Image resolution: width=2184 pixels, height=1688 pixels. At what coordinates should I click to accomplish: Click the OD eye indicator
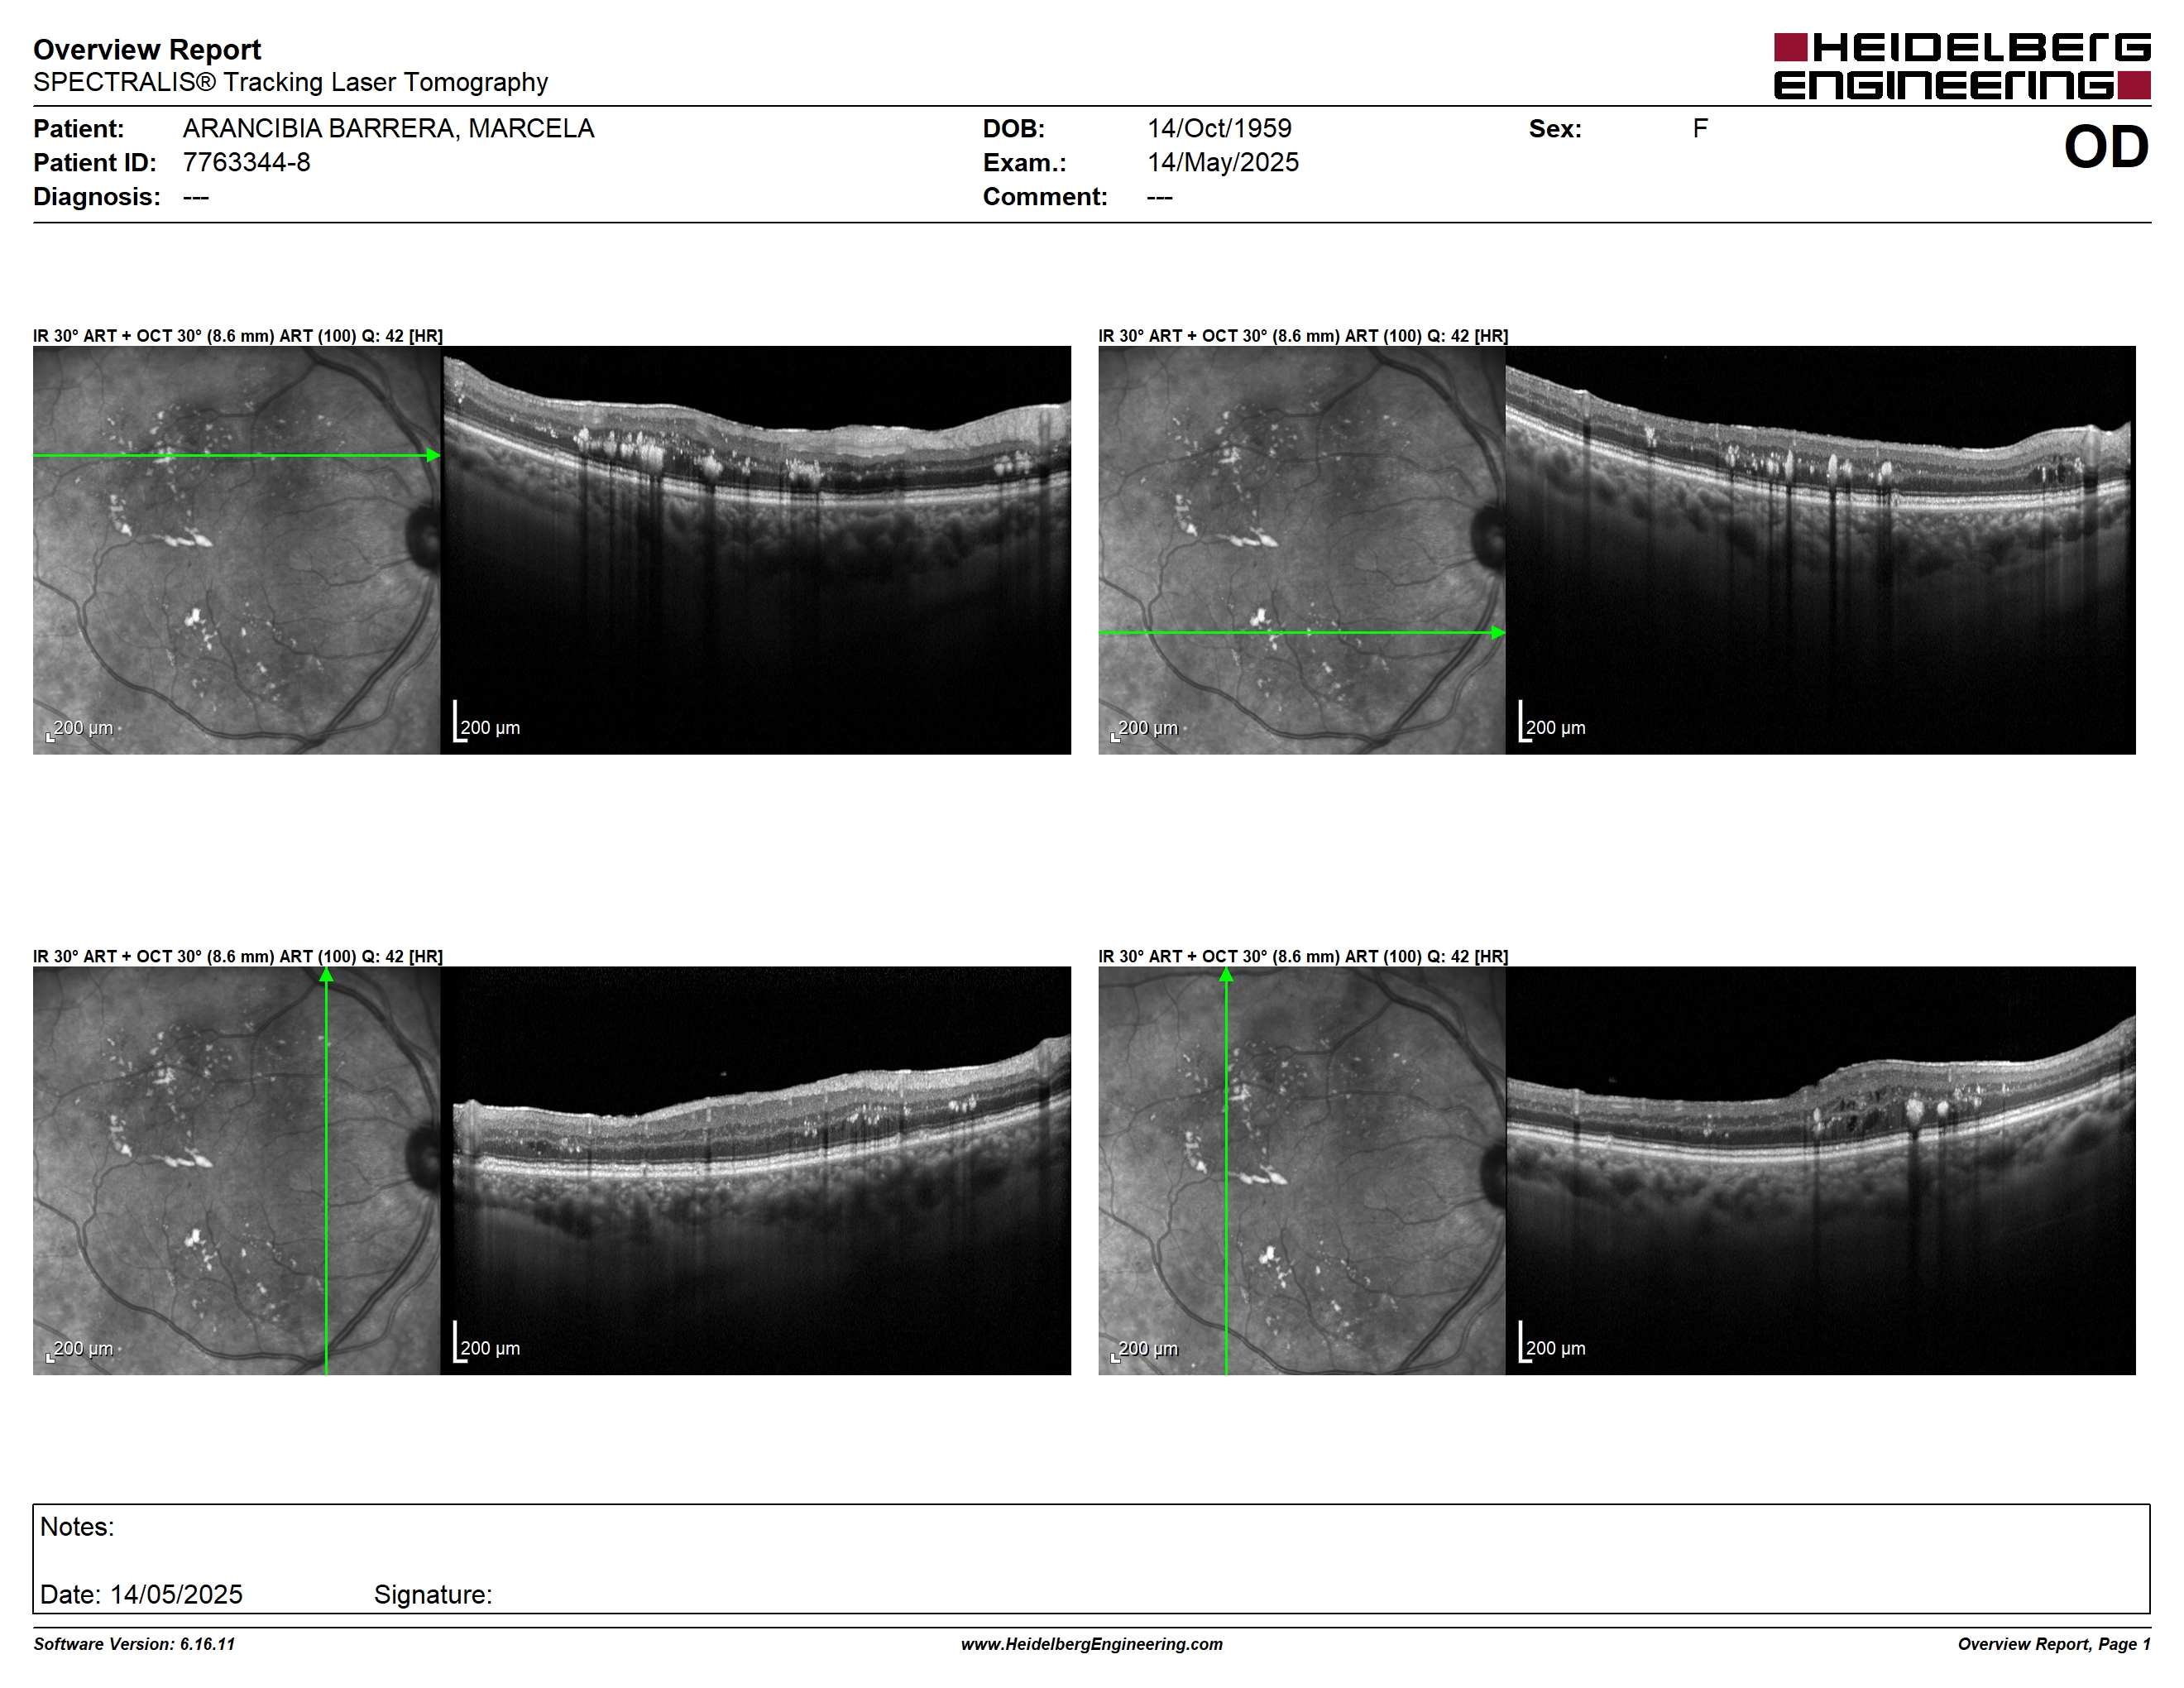click(x=2106, y=148)
